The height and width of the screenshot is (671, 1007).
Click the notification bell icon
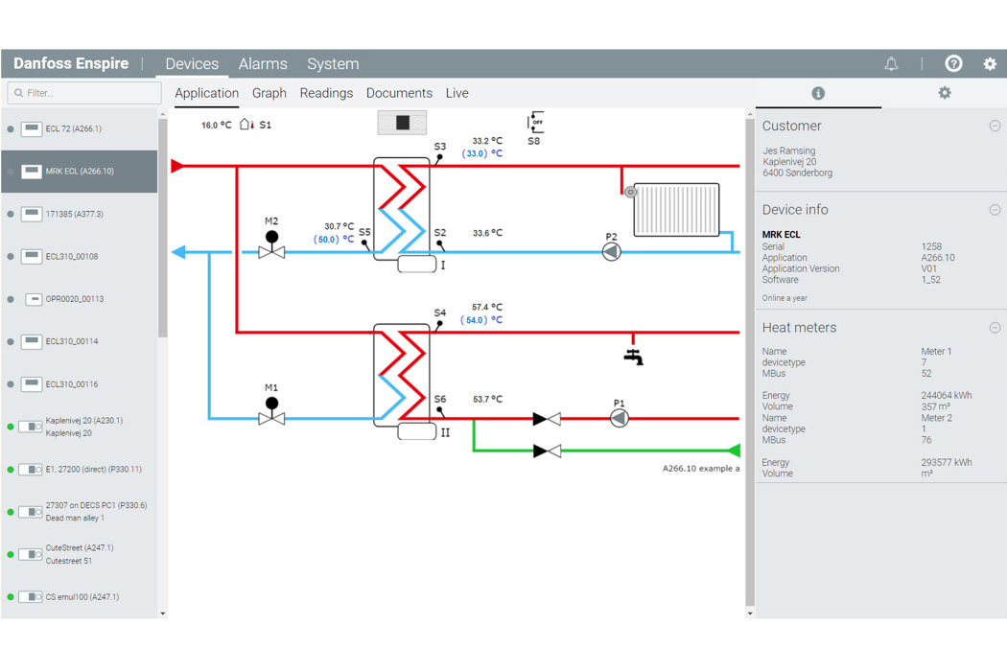pyautogui.click(x=891, y=64)
